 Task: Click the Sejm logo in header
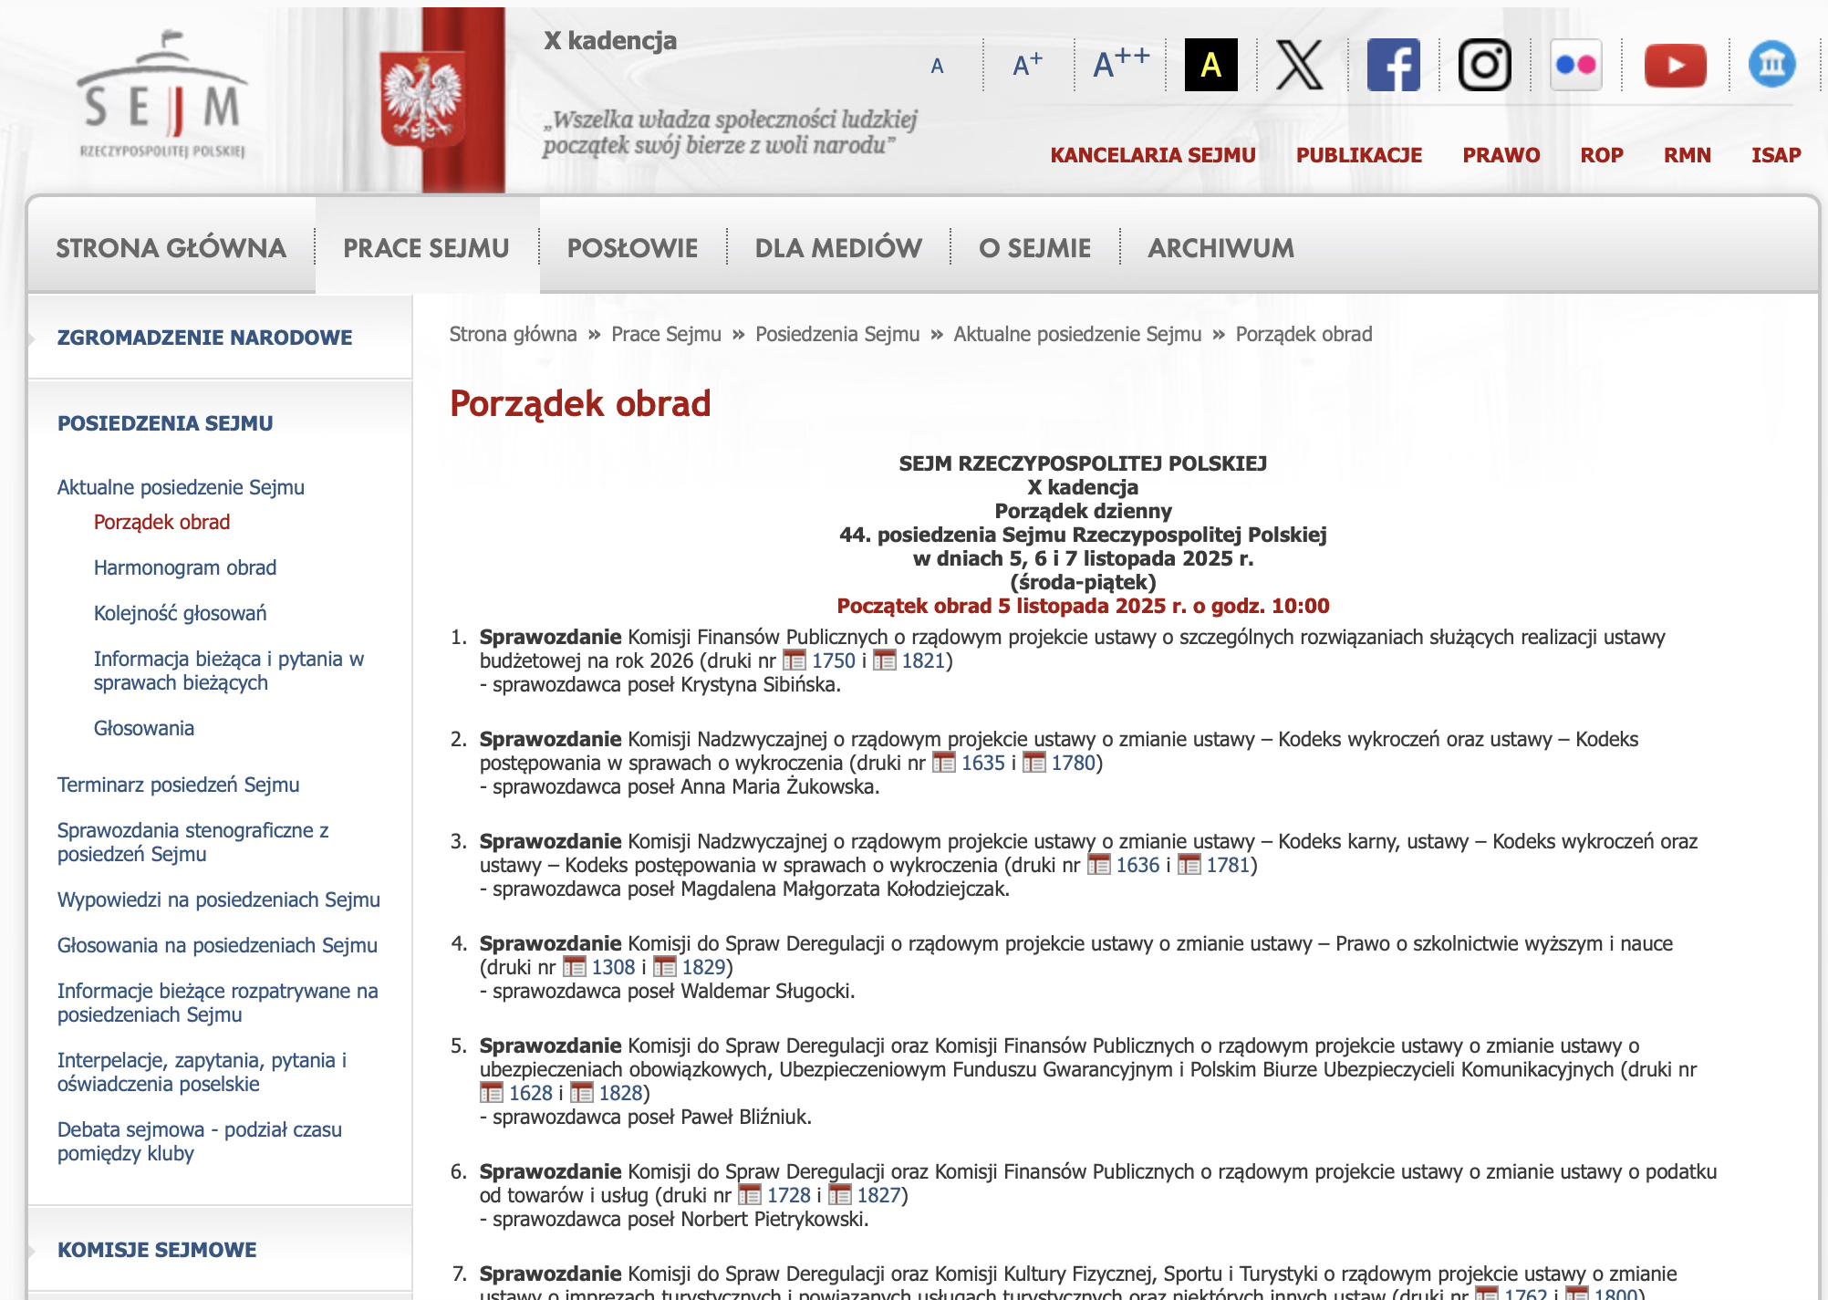pyautogui.click(x=162, y=96)
